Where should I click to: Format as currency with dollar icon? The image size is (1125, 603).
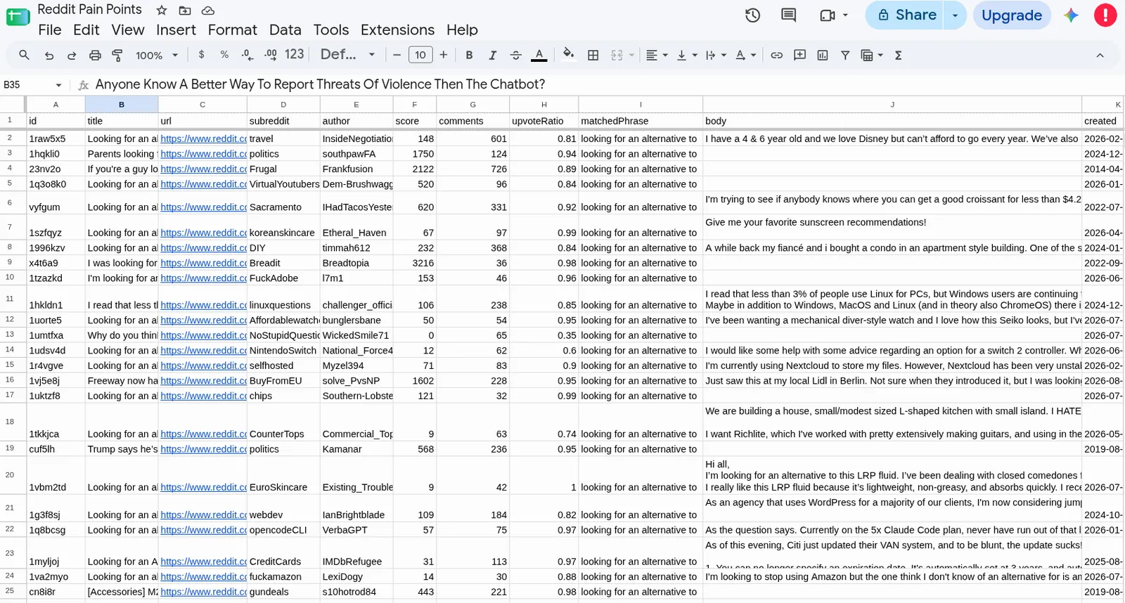tap(202, 55)
